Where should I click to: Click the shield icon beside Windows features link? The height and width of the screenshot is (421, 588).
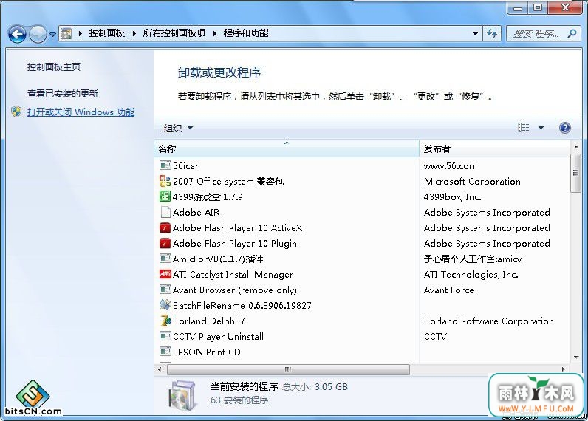tap(16, 112)
